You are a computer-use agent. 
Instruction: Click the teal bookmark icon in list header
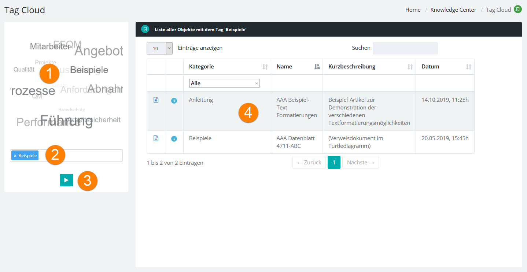[x=145, y=29]
